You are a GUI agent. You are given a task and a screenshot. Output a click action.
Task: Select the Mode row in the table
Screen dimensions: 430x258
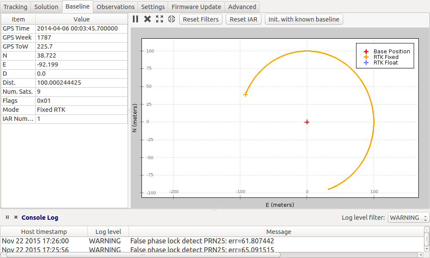(x=64, y=110)
